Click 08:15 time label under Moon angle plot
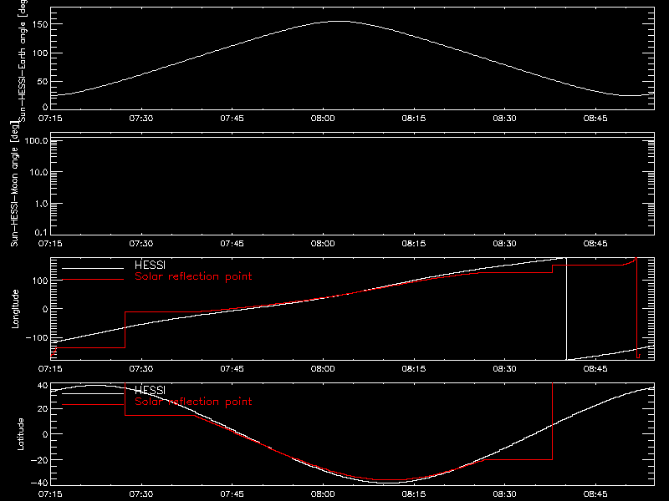Image resolution: width=669 pixels, height=501 pixels. pos(414,243)
